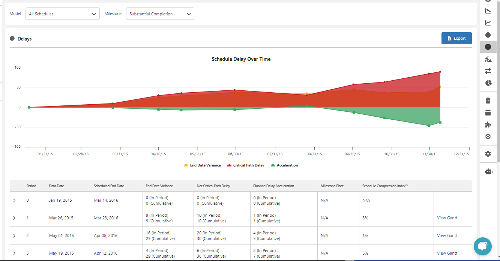This screenshot has width=500, height=261.
Task: Open the robot assistant icon
Action: (x=488, y=172)
